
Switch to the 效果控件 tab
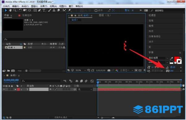pyautogui.click(x=27, y=15)
